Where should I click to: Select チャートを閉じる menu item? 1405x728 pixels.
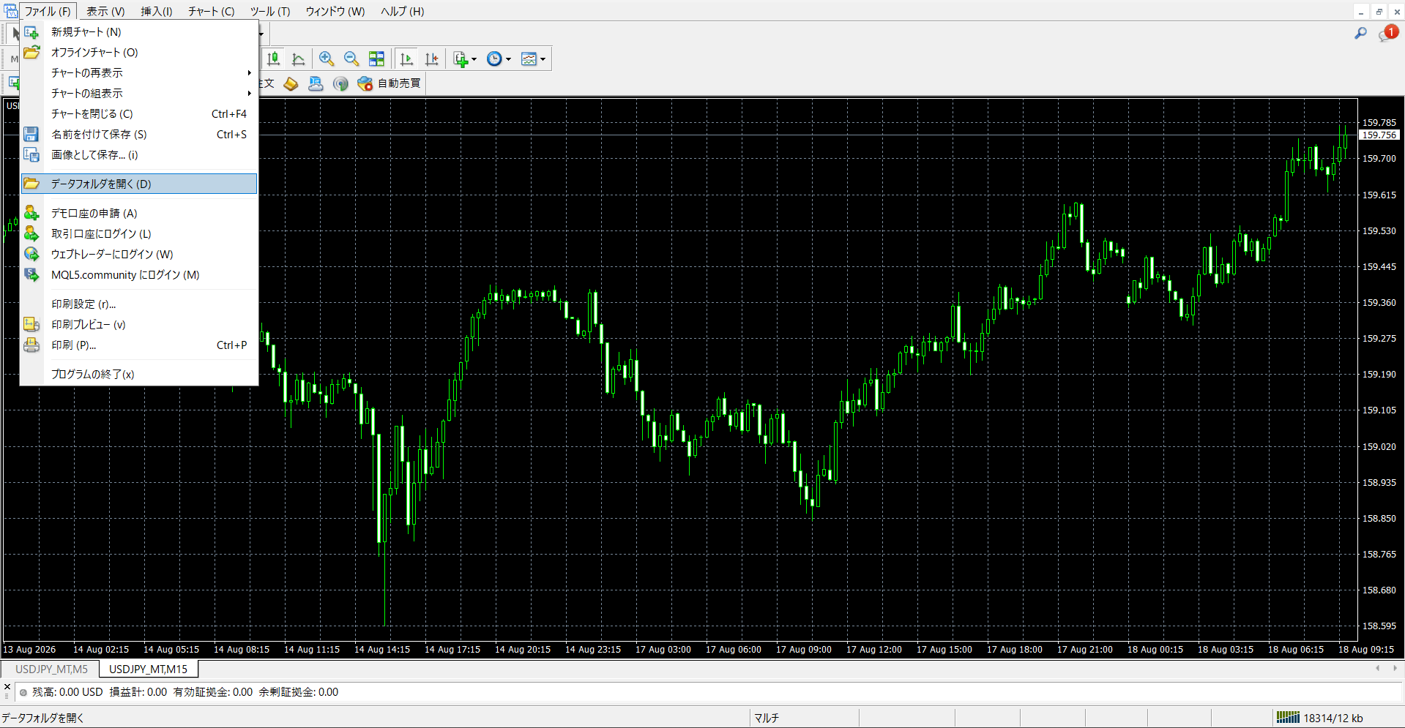139,114
